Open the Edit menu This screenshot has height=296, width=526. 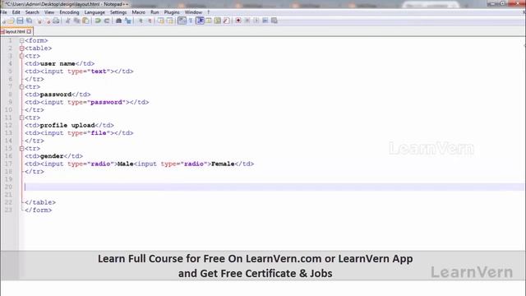(16, 12)
